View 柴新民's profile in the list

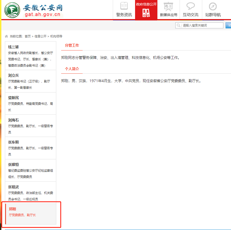(x=13, y=97)
